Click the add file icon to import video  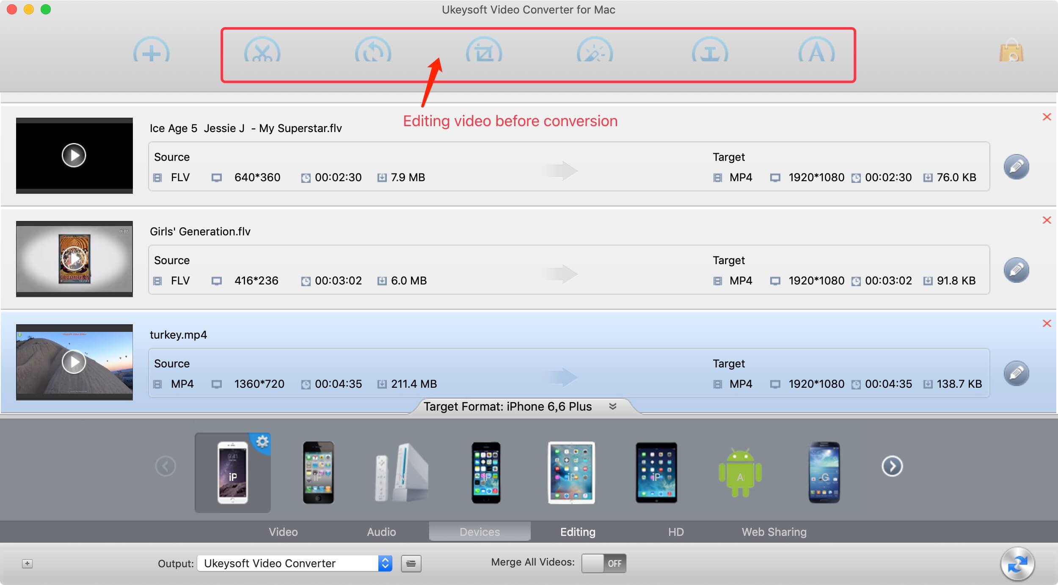click(x=151, y=52)
